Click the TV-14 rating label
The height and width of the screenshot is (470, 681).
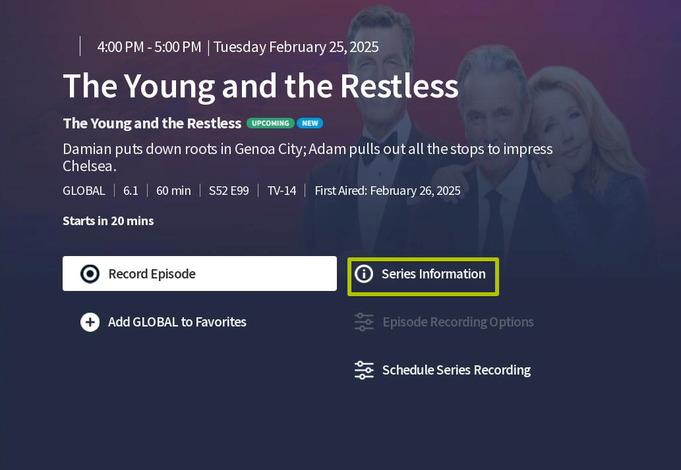[x=281, y=191]
